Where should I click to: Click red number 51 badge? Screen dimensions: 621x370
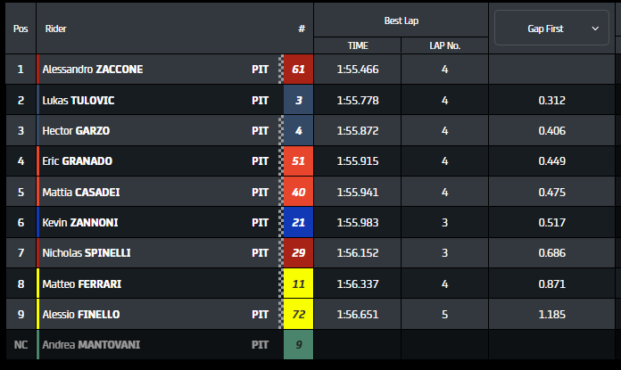pyautogui.click(x=298, y=161)
